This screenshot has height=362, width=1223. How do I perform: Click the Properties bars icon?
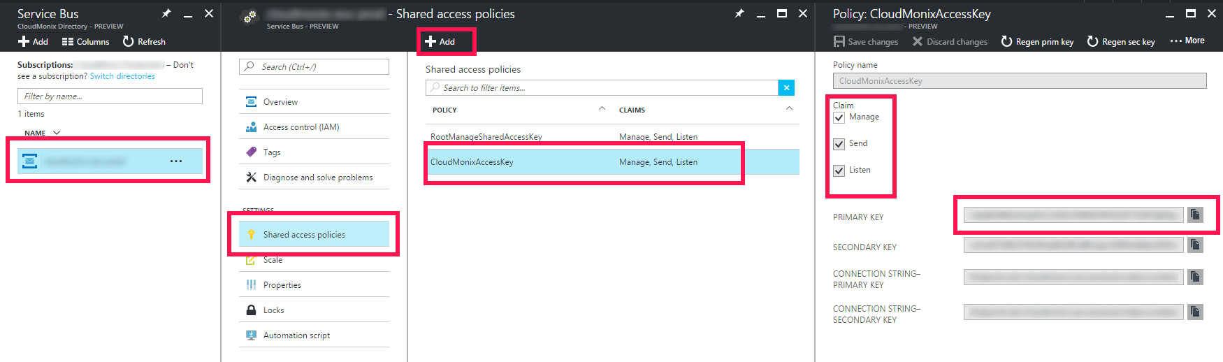point(251,285)
